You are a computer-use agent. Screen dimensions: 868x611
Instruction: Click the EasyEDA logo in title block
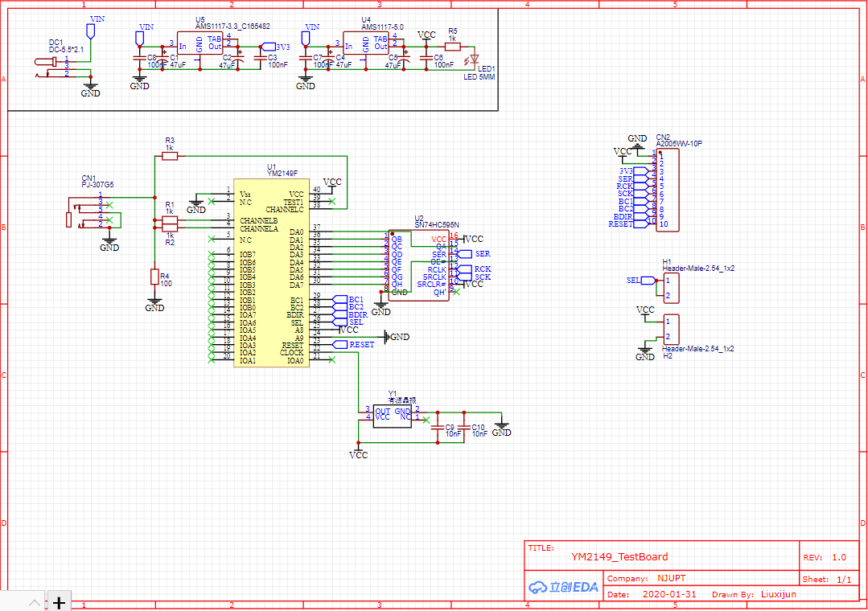564,587
